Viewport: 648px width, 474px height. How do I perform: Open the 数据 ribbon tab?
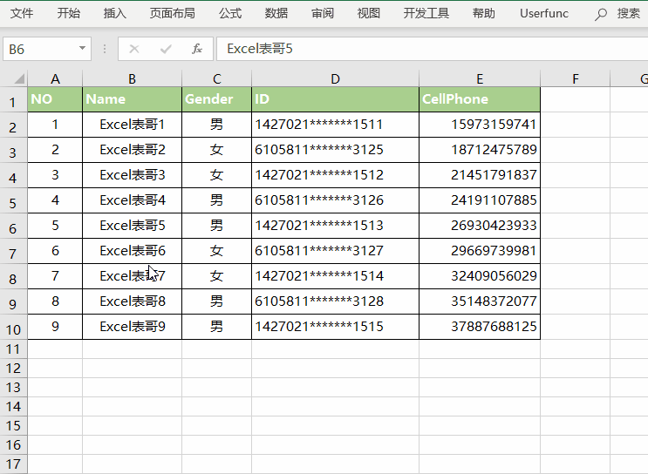(276, 14)
